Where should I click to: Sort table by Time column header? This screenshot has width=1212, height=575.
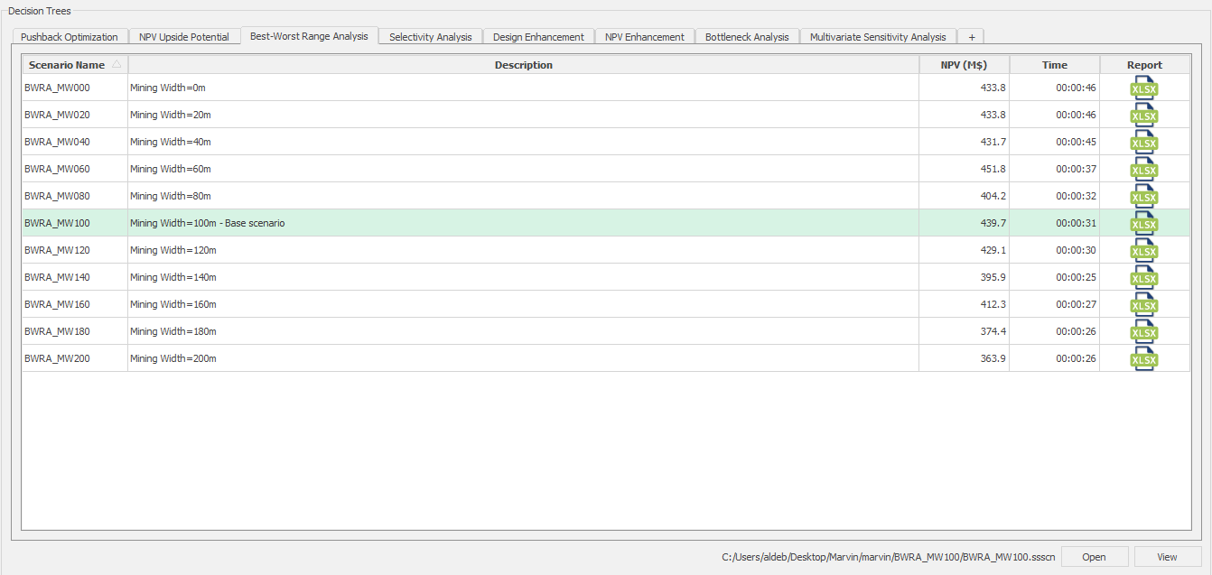[x=1054, y=65]
